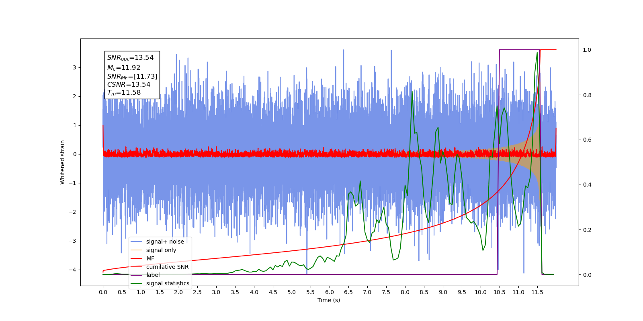Click the 8.0 tick on the time axis

(405, 292)
